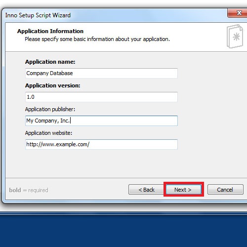Focus the Application name field
Image resolution: width=247 pixels, height=247 pixels.
tap(101, 73)
